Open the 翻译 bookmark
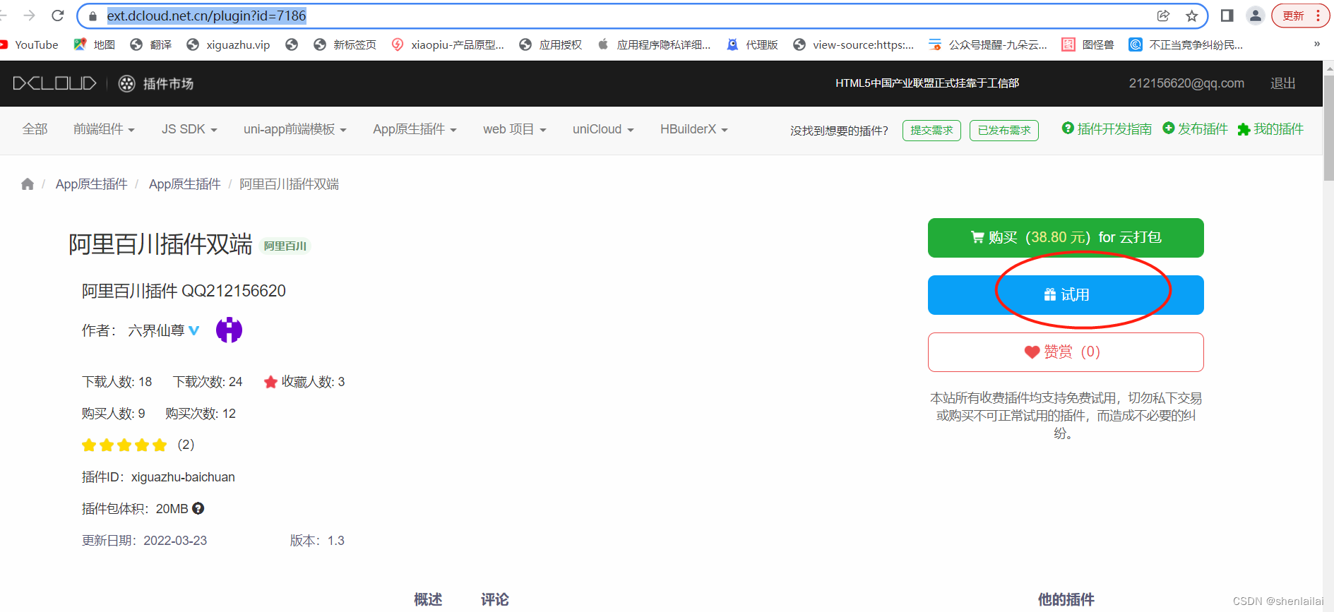Screen dimensions: 1334x612 pyautogui.click(x=151, y=44)
